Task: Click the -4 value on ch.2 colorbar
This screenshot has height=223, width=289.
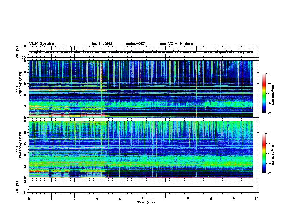Action: click(269, 144)
